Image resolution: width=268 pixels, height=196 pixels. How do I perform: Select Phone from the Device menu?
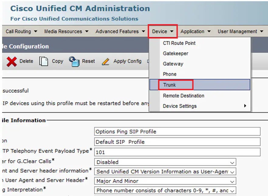click(170, 74)
